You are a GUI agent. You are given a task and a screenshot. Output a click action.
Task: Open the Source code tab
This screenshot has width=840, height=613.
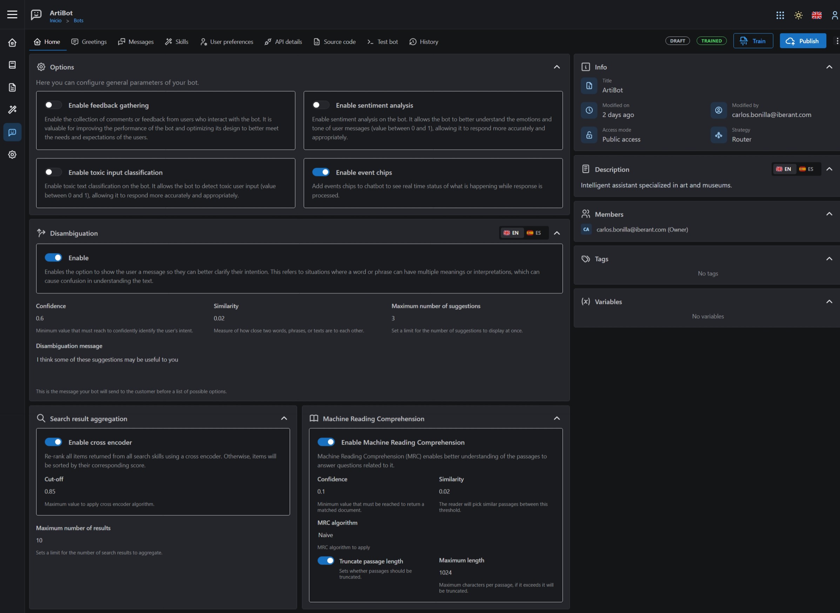tap(334, 41)
